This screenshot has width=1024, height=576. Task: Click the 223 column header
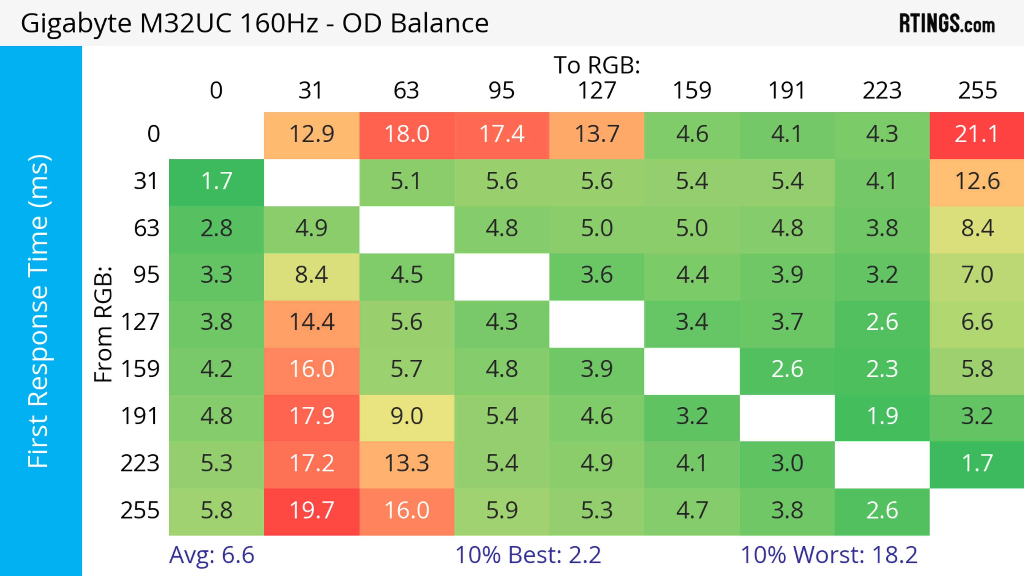[x=882, y=91]
